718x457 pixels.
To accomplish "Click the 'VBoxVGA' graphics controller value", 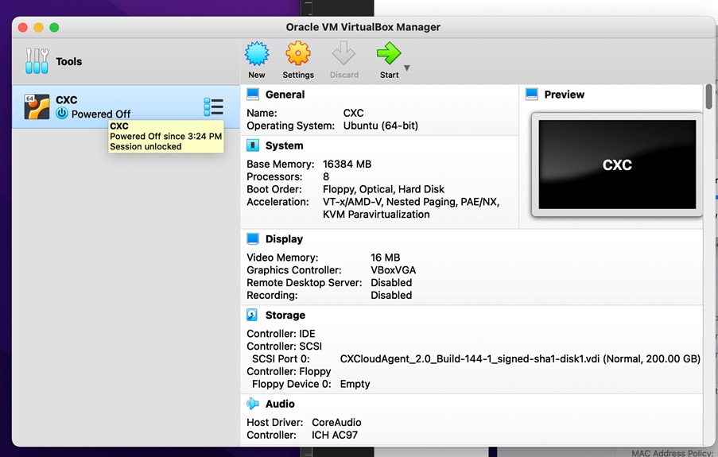I will [x=393, y=270].
